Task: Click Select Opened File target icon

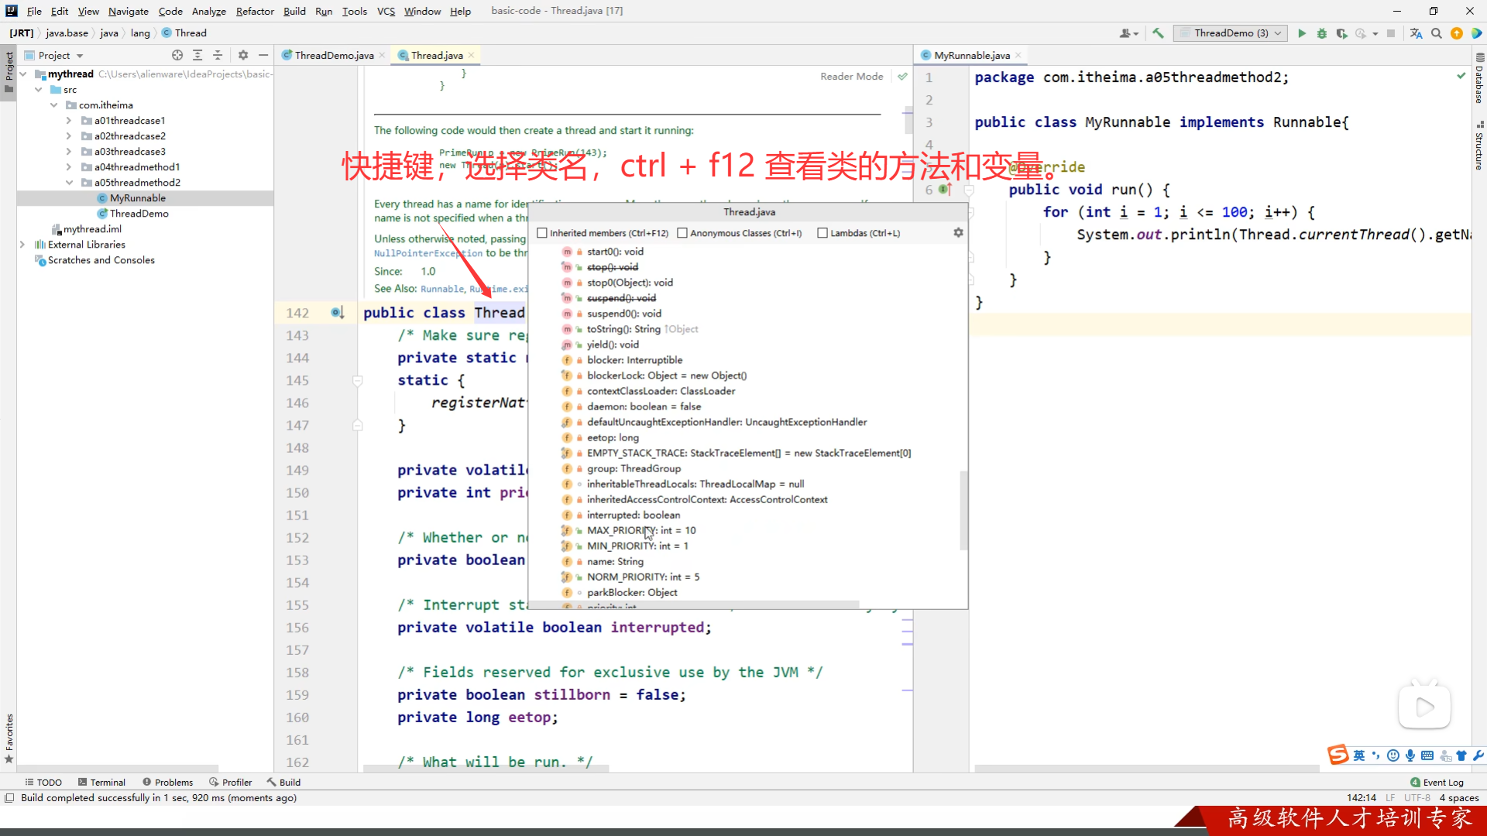Action: pos(177,55)
